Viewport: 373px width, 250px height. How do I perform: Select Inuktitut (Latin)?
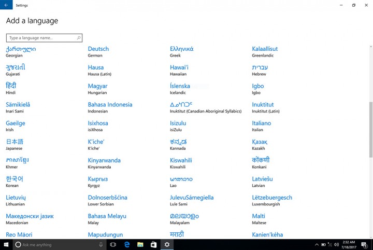266,107
